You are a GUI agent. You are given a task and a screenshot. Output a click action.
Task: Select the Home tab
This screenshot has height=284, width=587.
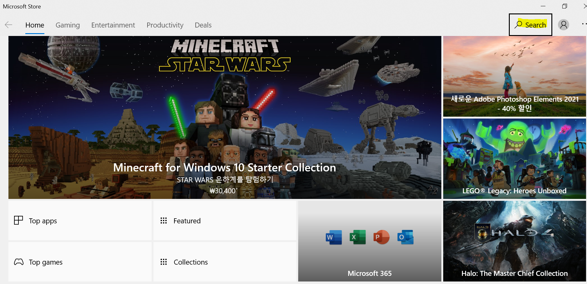pyautogui.click(x=35, y=25)
